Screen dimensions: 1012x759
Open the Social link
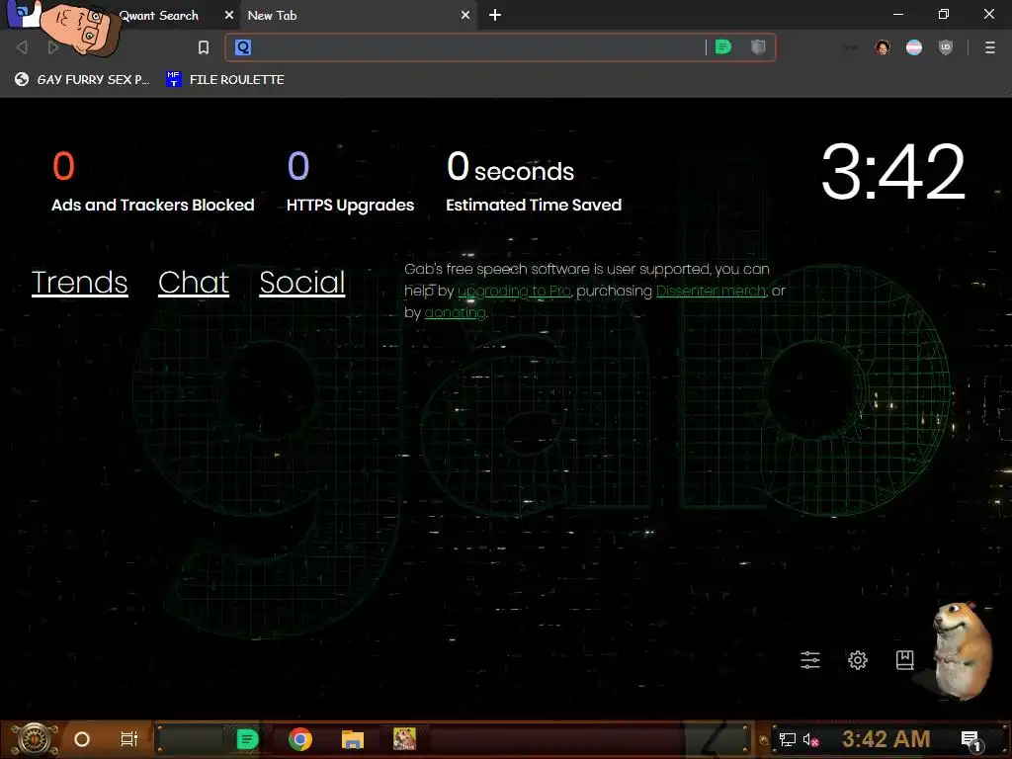[302, 282]
